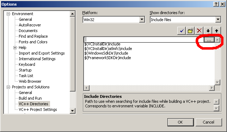Click the New Line folder icon
This screenshot has height=132, width=227.
click(190, 31)
